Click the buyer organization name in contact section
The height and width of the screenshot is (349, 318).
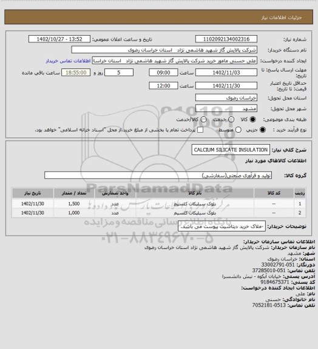point(207,247)
